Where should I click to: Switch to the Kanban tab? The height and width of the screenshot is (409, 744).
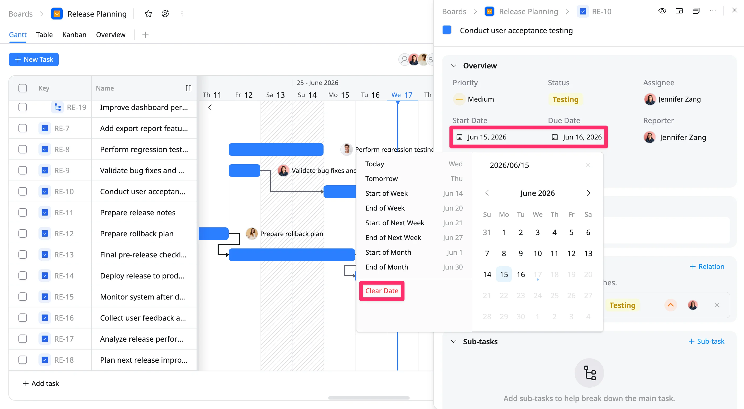(x=74, y=35)
